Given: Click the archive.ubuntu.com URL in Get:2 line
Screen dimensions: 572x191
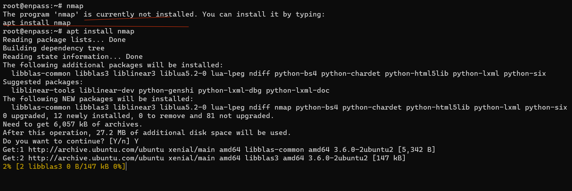Looking at the screenshot, I should coord(96,158).
